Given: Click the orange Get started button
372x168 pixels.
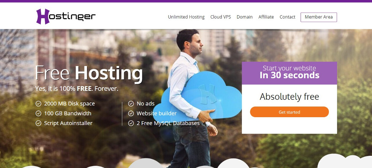Looking at the screenshot, I should (x=289, y=112).
